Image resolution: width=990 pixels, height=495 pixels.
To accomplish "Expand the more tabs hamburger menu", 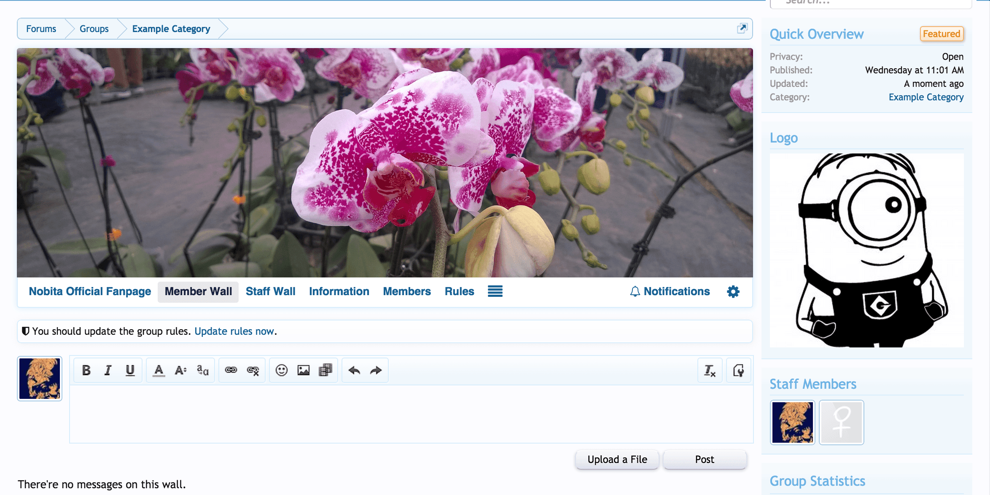I will [x=495, y=291].
